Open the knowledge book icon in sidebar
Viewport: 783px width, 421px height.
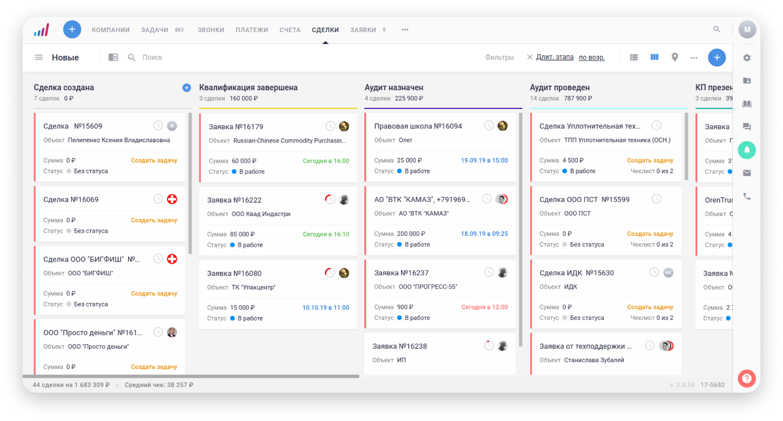747,104
